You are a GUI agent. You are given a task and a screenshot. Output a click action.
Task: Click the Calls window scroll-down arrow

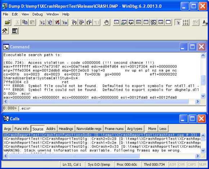tap(203, 151)
